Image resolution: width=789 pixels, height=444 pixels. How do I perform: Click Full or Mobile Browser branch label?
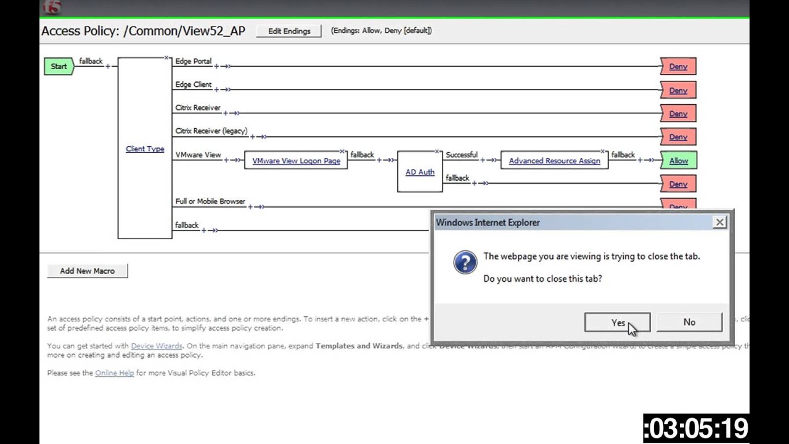click(210, 201)
